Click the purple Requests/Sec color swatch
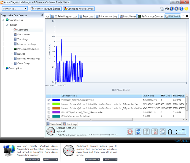The image size is (190, 163). (56, 112)
